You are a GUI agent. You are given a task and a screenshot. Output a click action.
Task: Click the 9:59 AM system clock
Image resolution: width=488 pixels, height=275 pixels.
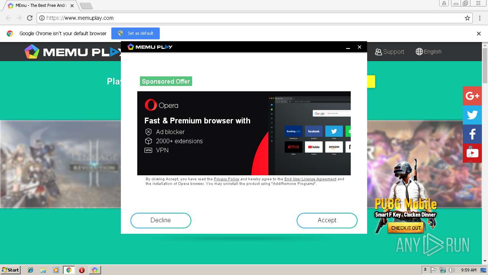(469, 270)
